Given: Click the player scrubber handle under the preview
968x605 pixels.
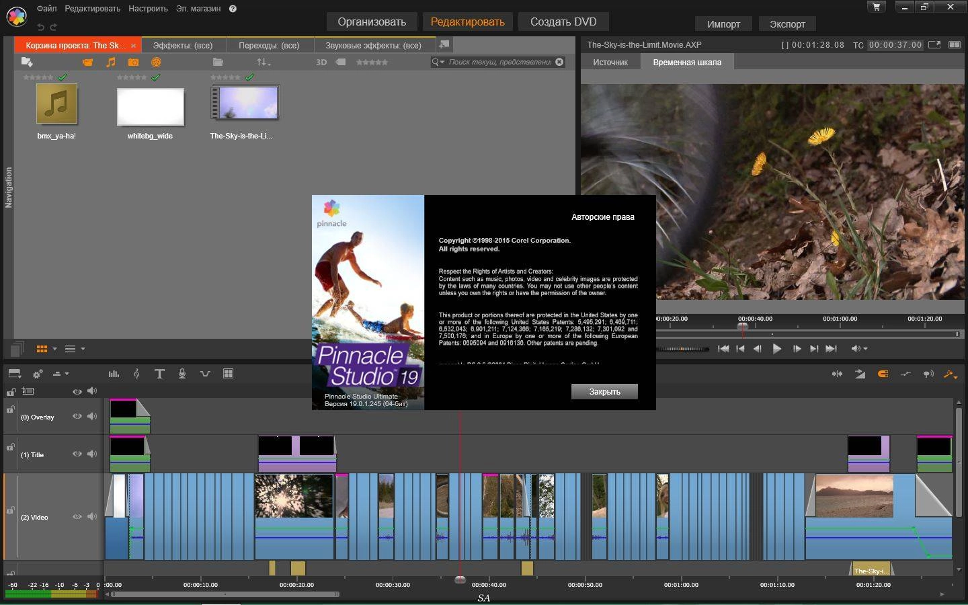Looking at the screenshot, I should pyautogui.click(x=743, y=327).
